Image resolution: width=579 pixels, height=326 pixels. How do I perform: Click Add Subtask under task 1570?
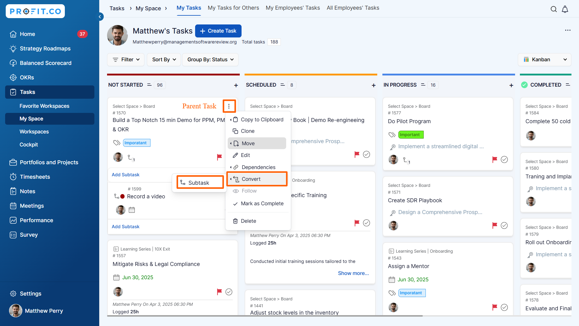coord(125,175)
